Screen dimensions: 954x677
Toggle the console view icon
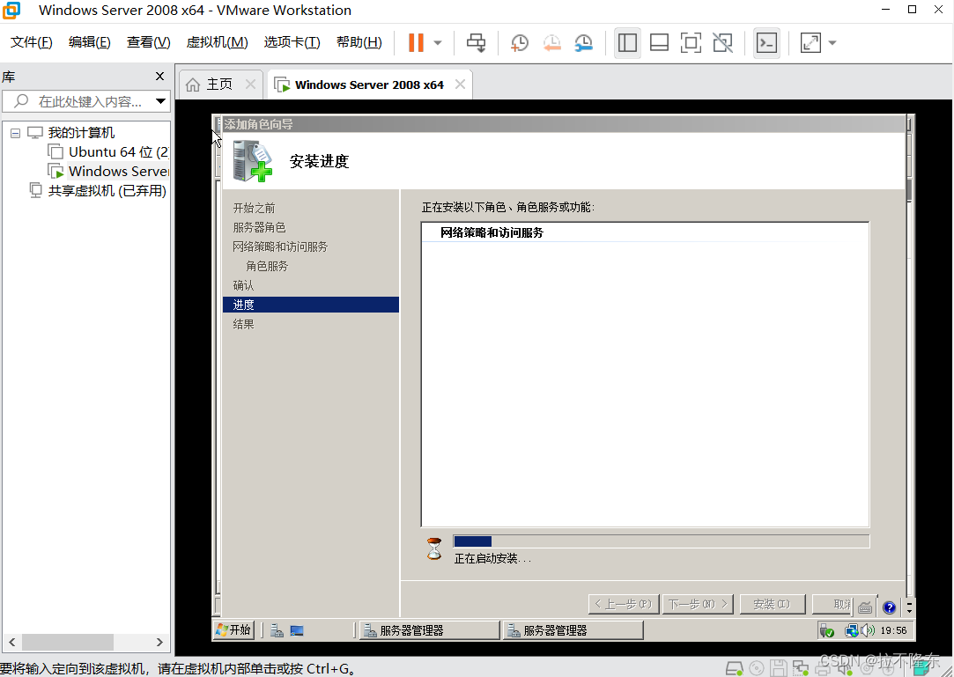(766, 42)
